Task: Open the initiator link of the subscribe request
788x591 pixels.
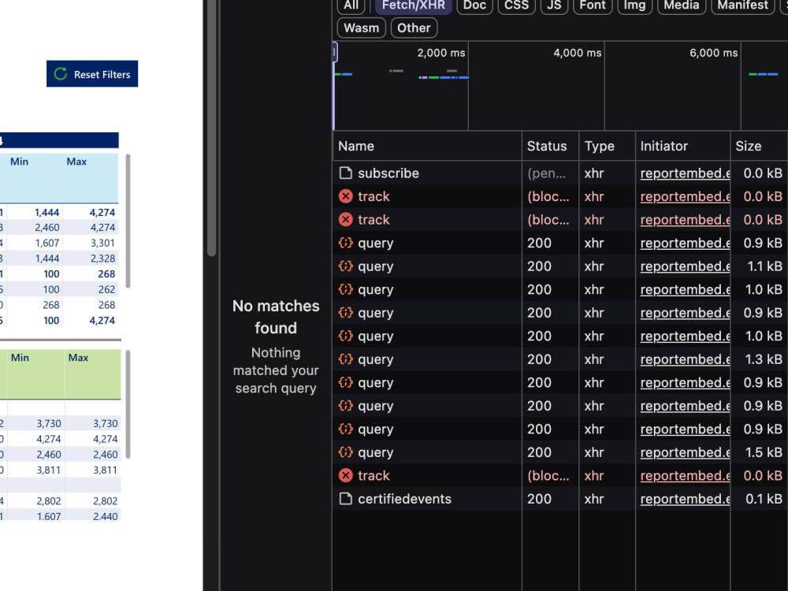Action: tap(685, 173)
